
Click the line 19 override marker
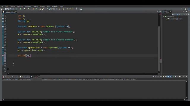coord(3,48)
